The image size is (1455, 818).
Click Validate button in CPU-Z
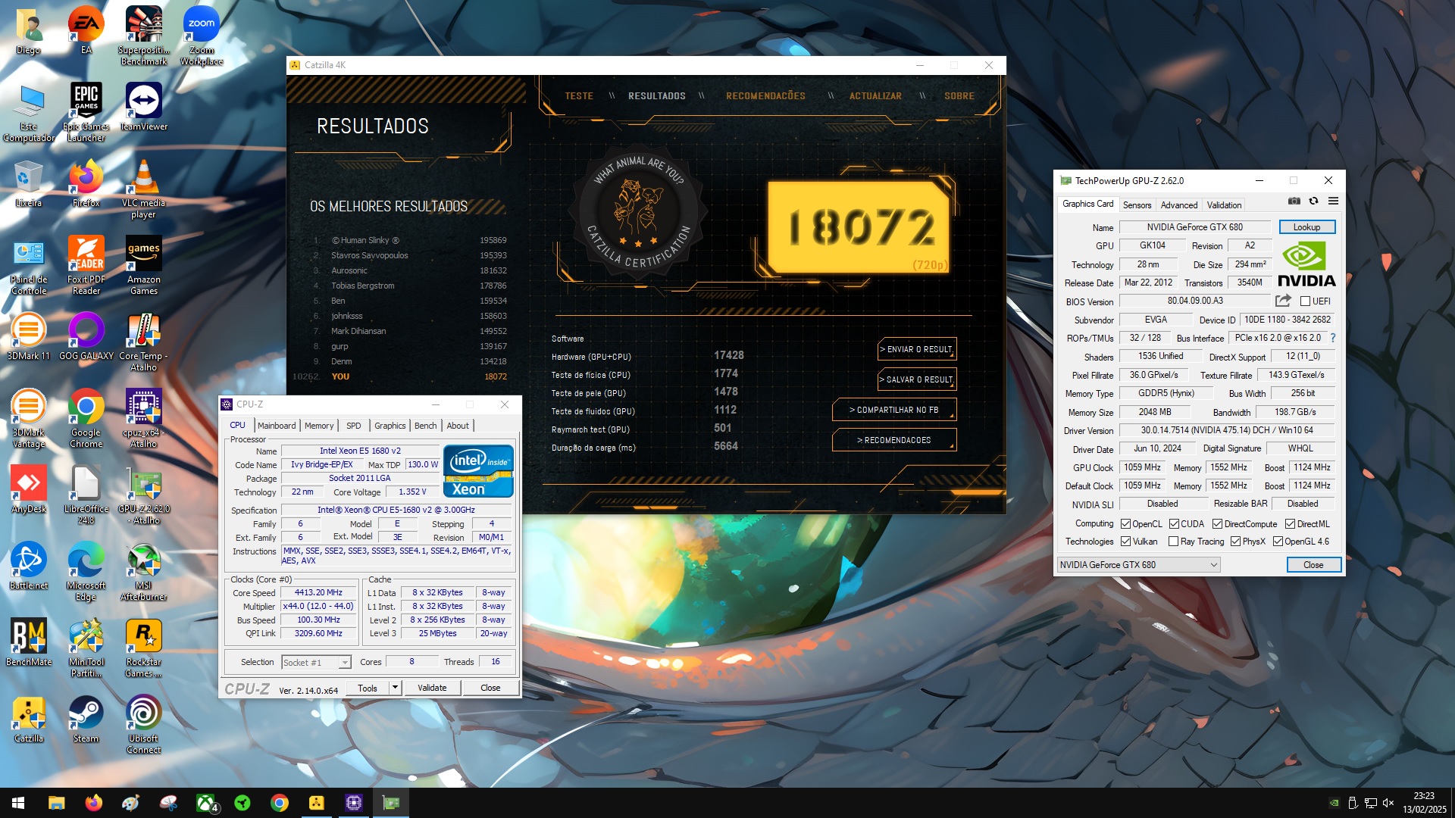tap(432, 688)
